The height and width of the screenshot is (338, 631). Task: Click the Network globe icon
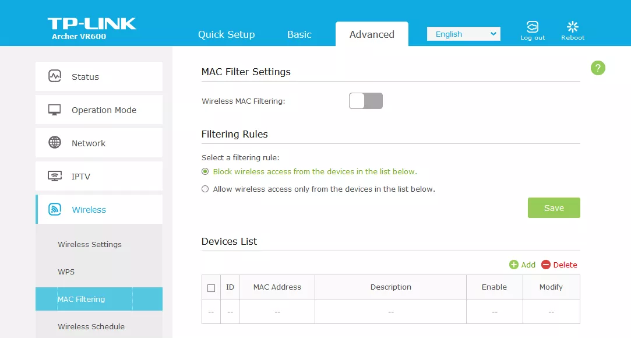55,143
